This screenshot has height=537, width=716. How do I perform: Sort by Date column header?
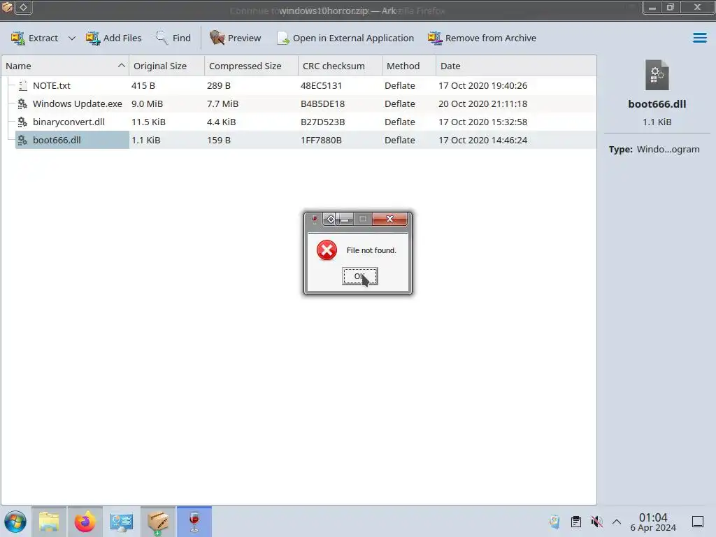point(516,66)
